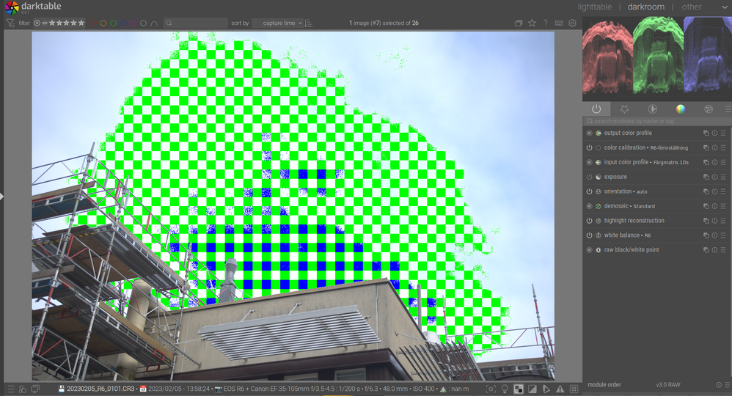Disable the white balance module
This screenshot has width=732, height=396.
coord(589,235)
